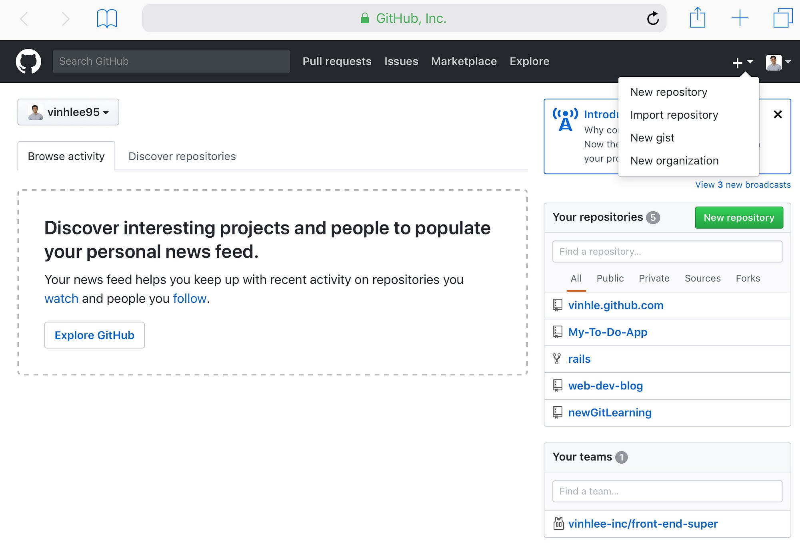Dismiss the broadcast announcement with X
The height and width of the screenshot is (552, 800).
click(778, 115)
